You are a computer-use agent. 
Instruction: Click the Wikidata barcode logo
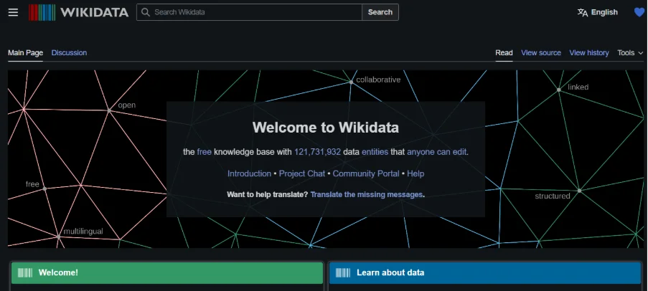pos(42,12)
